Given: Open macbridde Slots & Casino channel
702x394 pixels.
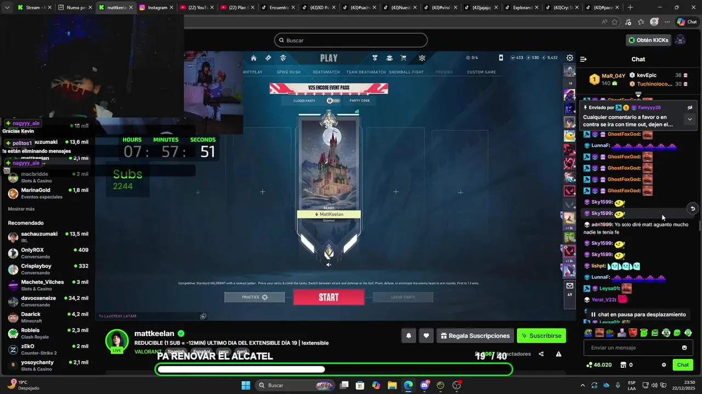Looking at the screenshot, I should click(48, 177).
